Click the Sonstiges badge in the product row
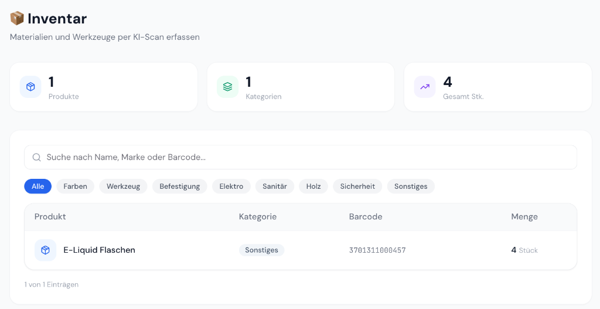Image resolution: width=600 pixels, height=309 pixels. (262, 250)
